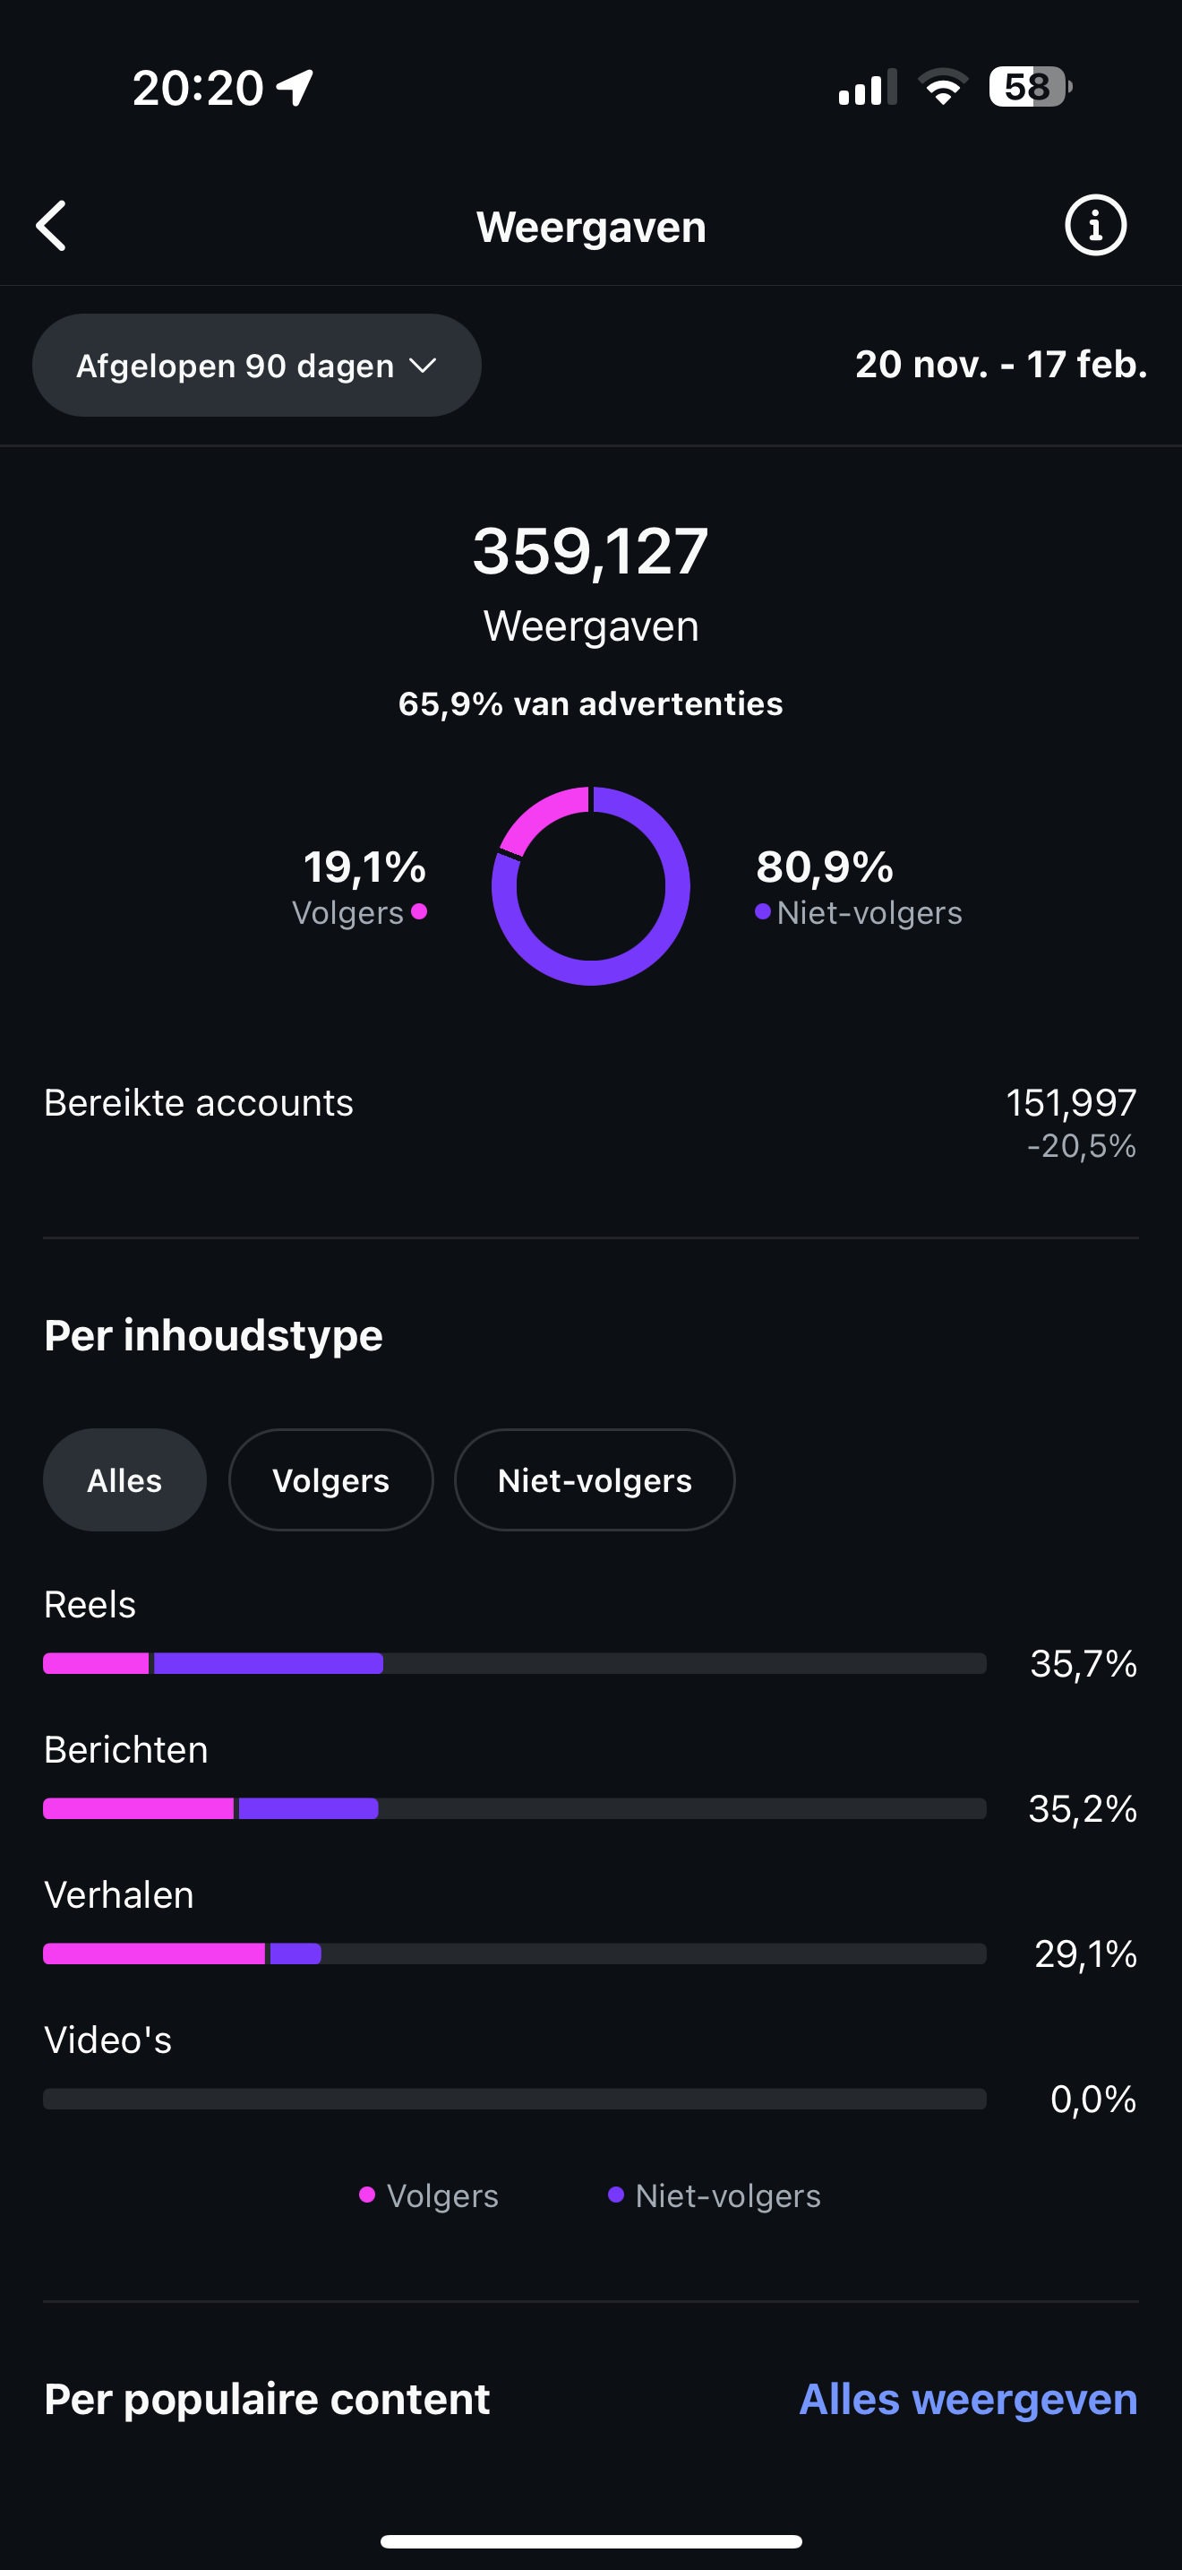
Task: Tap the followers donut chart
Action: (591, 886)
